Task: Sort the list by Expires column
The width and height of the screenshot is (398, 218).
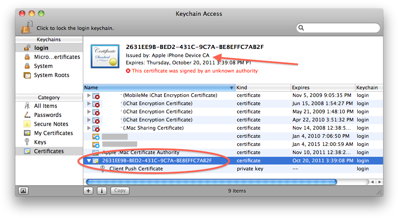Action: click(323, 87)
